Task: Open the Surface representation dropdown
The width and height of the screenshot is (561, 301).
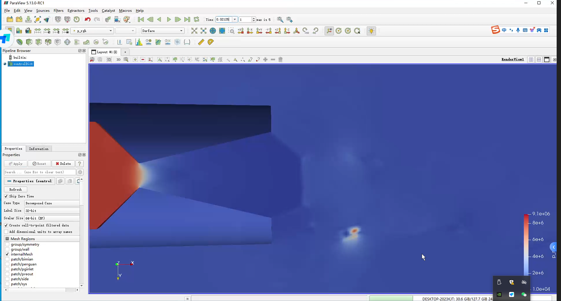Action: (163, 31)
